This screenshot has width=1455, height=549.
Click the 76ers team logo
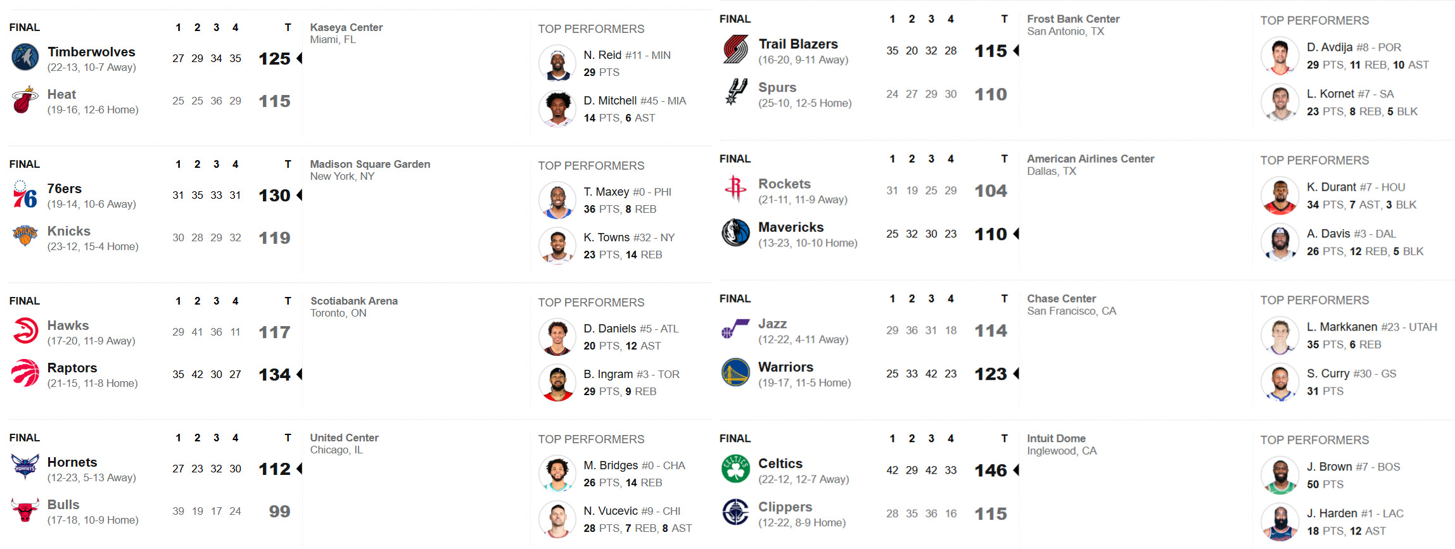24,195
